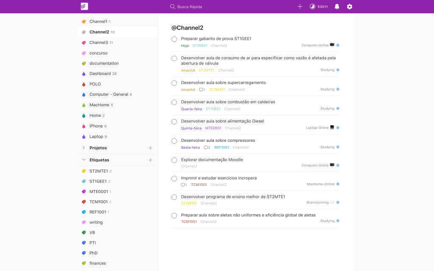Open the MacHome list in sidebar
This screenshot has width=434, height=271.
[98, 105]
